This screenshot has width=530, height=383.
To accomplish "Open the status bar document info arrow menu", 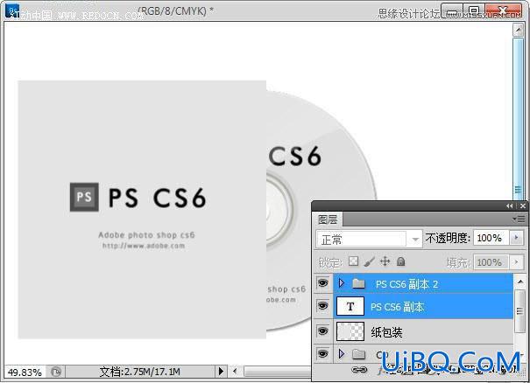I will pyautogui.click(x=221, y=372).
